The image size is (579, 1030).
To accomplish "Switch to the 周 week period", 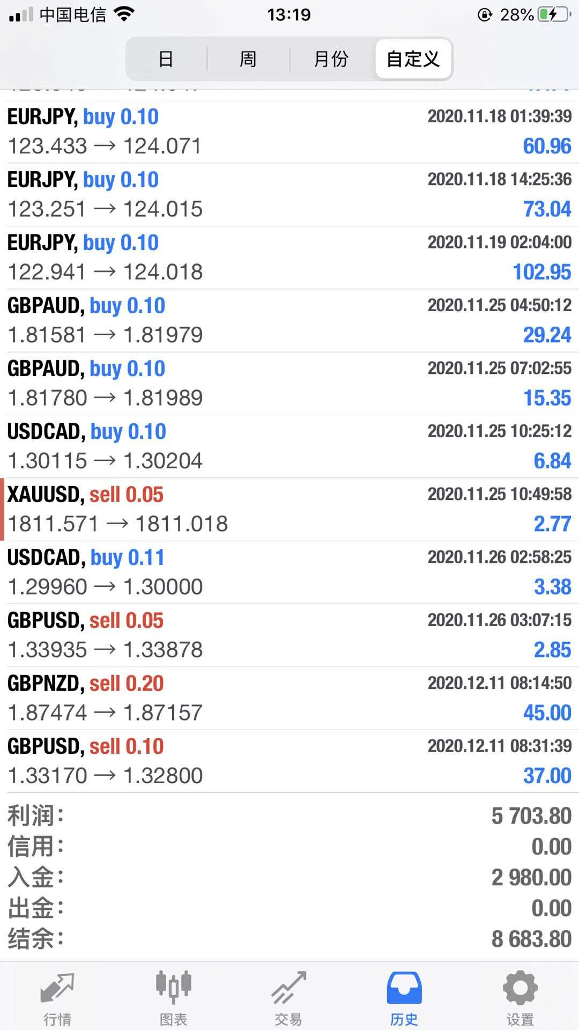I will tap(248, 58).
